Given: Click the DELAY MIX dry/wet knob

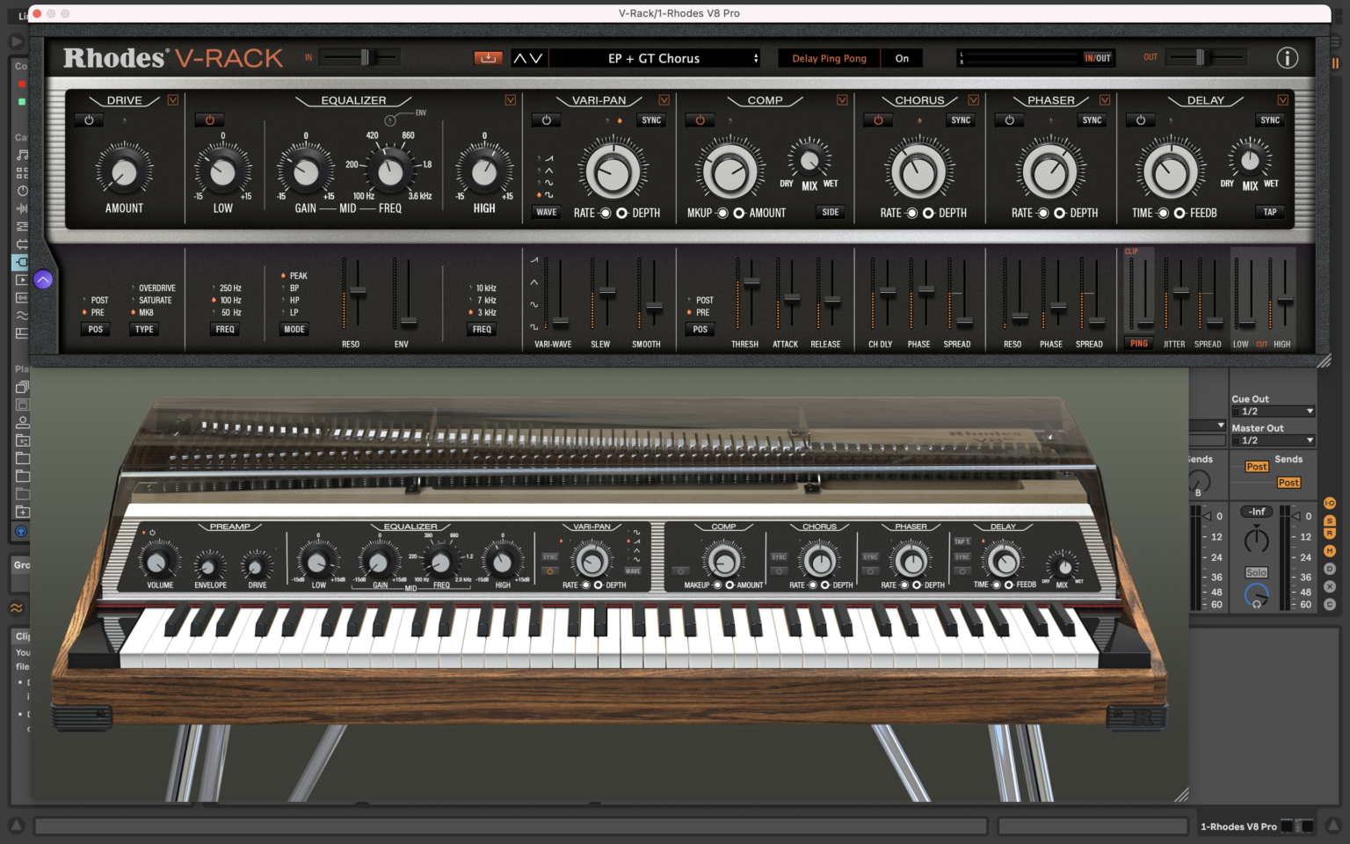Looking at the screenshot, I should tap(1250, 160).
